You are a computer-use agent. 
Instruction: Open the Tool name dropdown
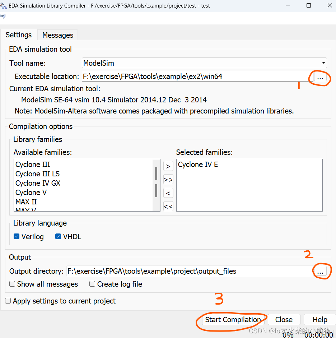[204, 63]
